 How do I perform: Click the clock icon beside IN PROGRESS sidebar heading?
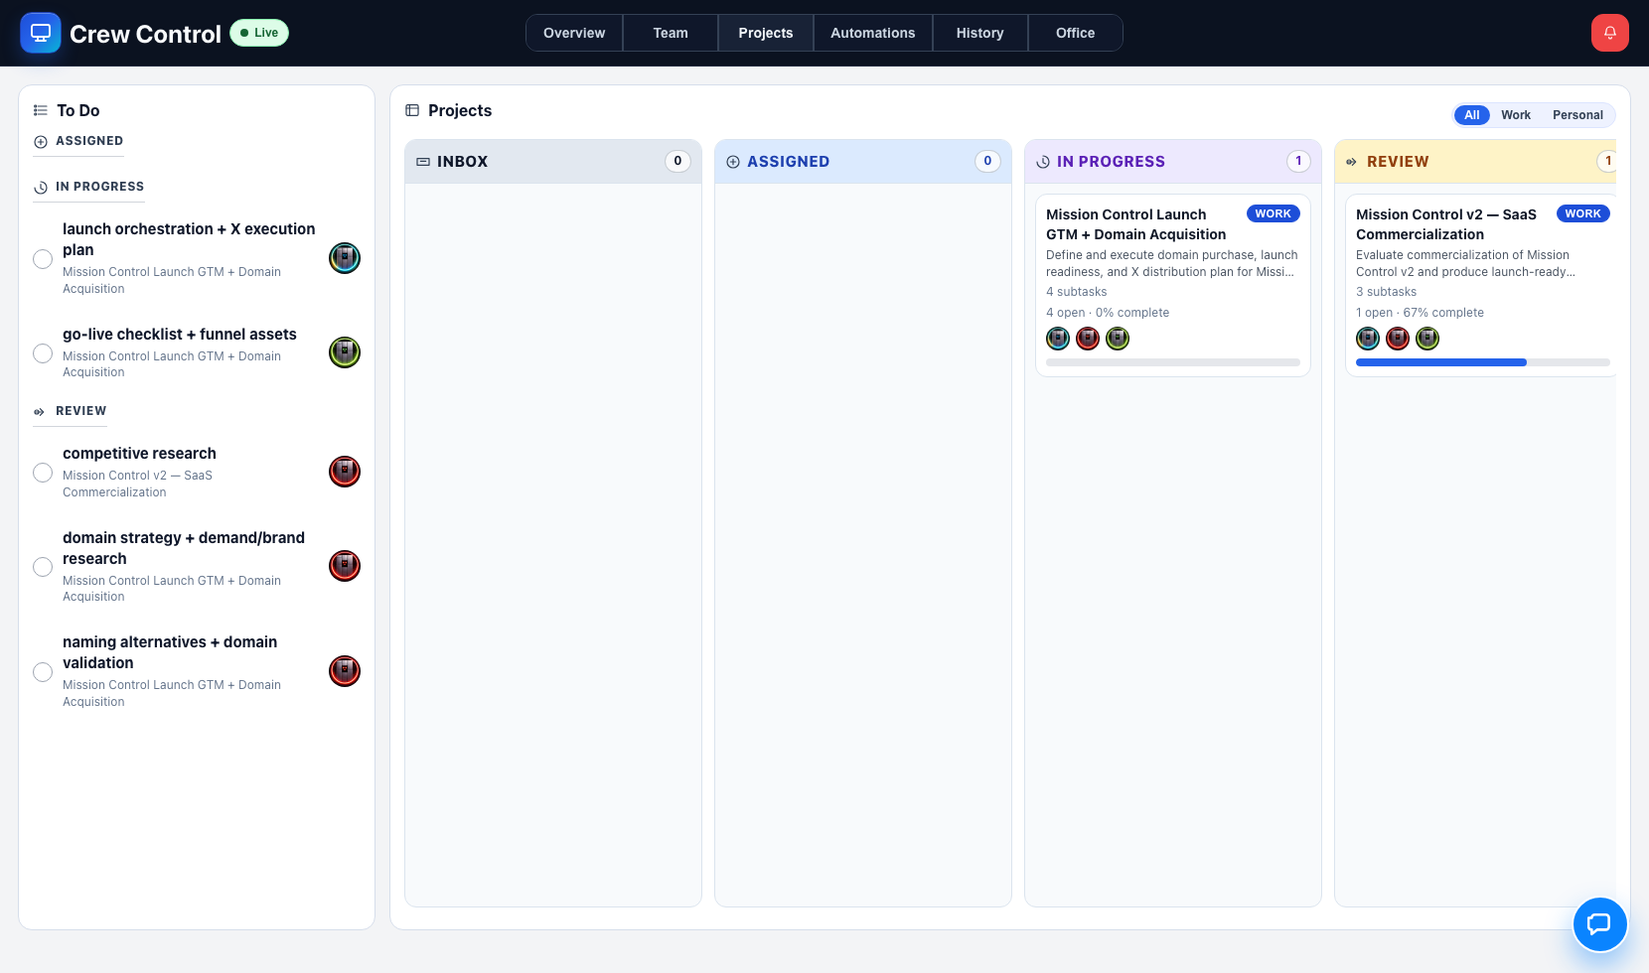tap(40, 187)
